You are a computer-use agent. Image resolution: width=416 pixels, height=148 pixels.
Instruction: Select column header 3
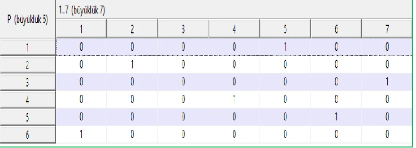point(183,29)
